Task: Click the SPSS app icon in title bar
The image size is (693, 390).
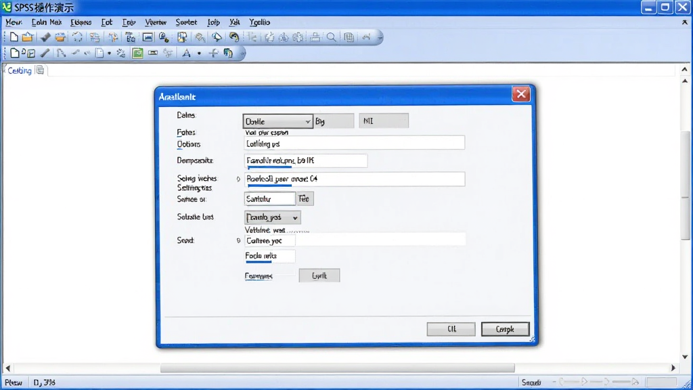Action: 7,7
